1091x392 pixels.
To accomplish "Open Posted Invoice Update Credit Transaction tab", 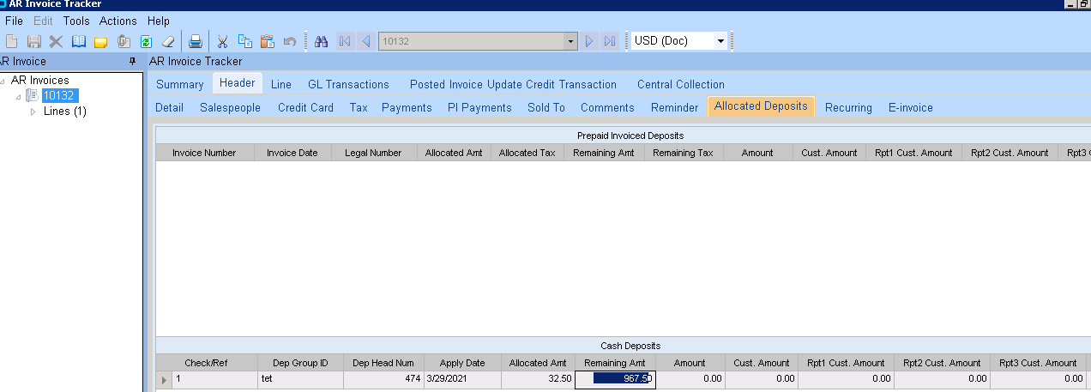I will [513, 84].
